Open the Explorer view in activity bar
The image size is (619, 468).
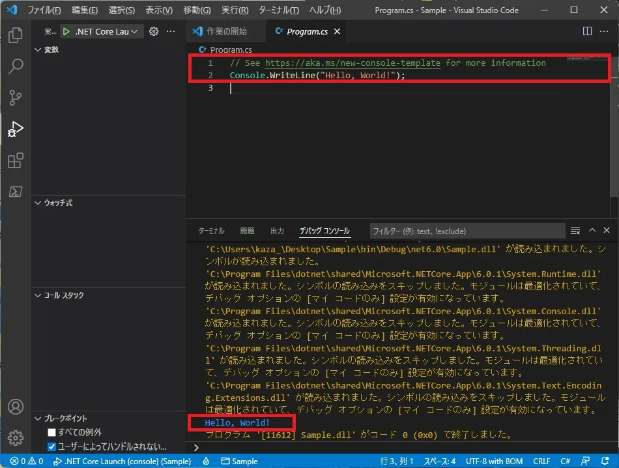[15, 35]
